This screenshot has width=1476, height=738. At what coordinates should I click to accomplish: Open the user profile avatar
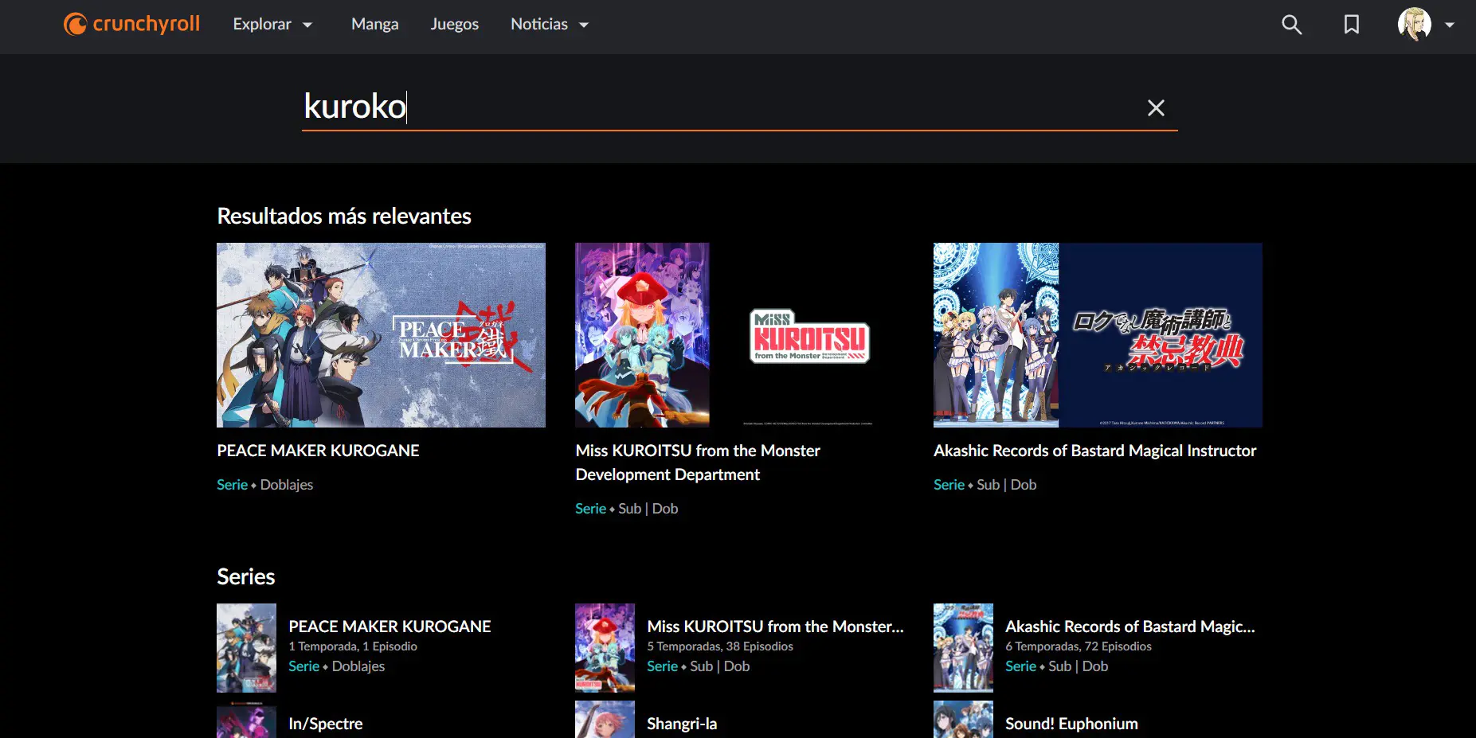[x=1415, y=25]
